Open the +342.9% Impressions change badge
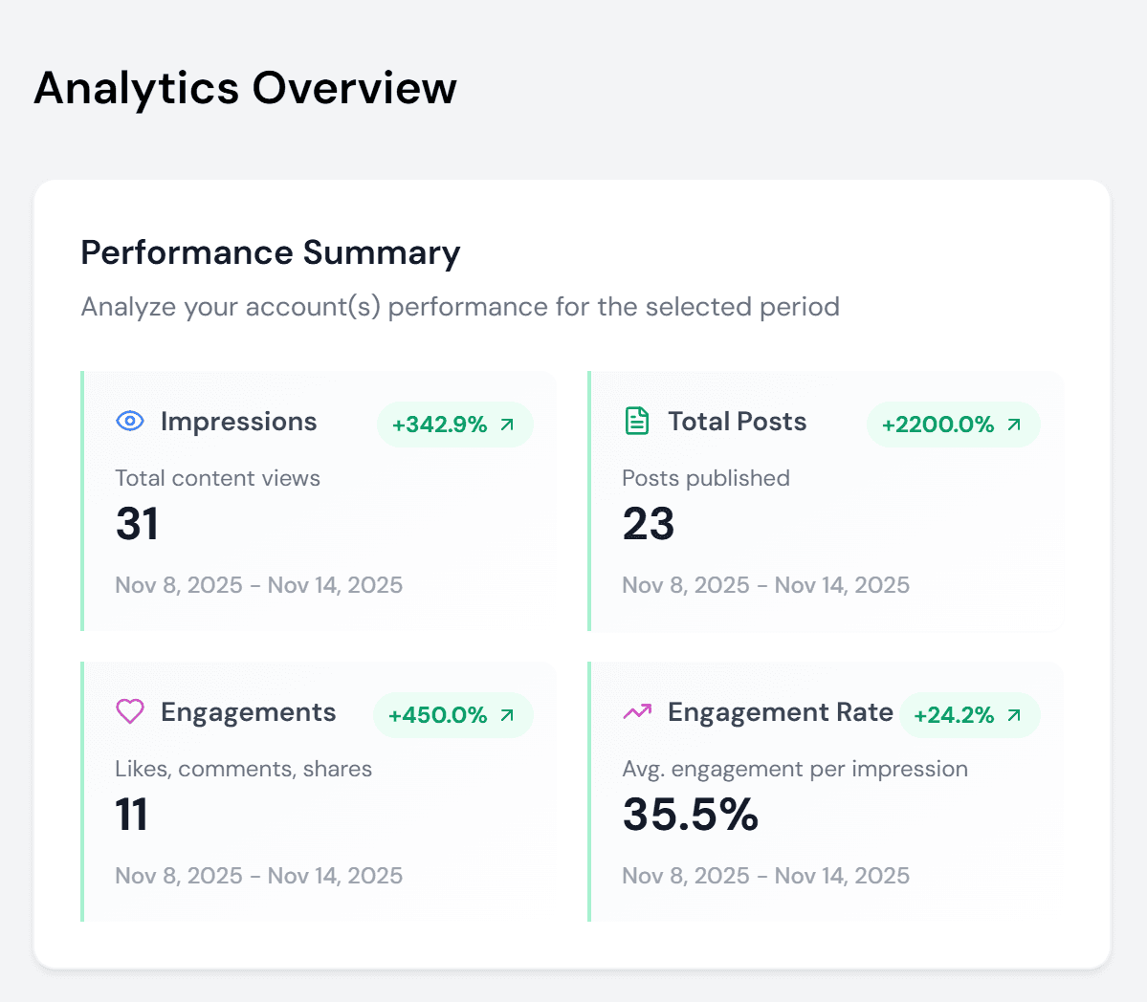Screen dimensions: 1147x1002 click(x=454, y=425)
